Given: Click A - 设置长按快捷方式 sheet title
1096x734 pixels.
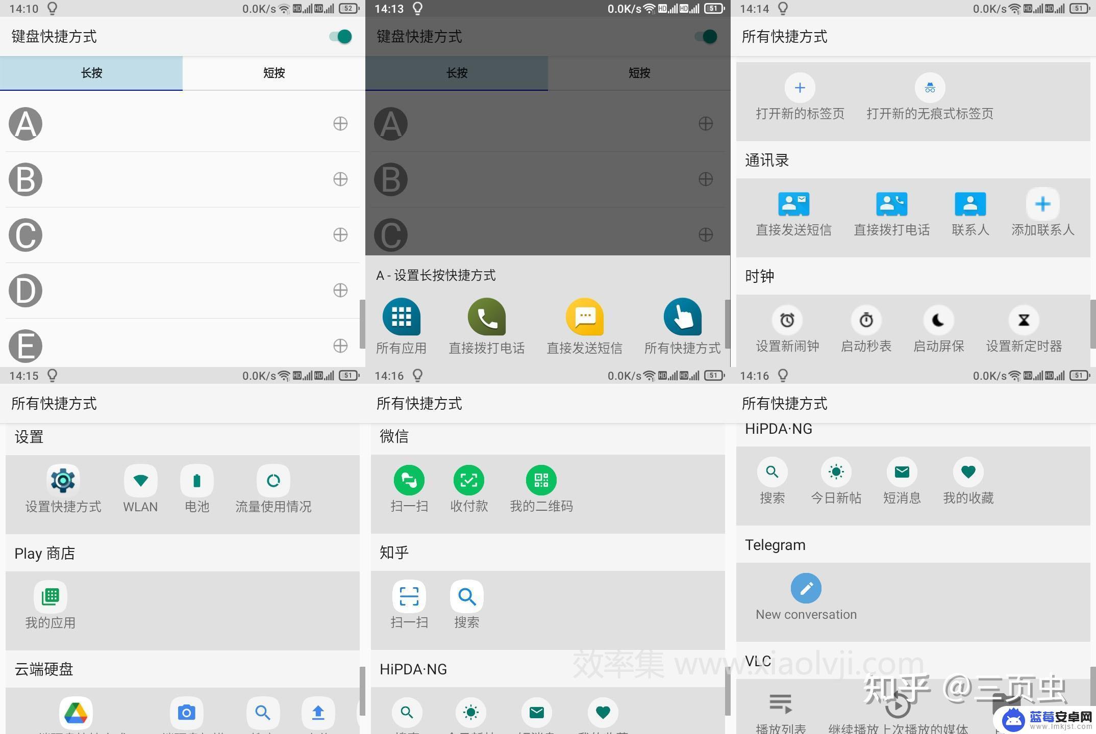Looking at the screenshot, I should [436, 276].
